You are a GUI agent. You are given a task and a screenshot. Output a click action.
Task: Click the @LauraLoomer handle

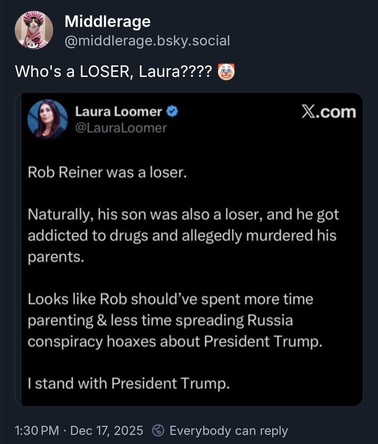pyautogui.click(x=121, y=128)
